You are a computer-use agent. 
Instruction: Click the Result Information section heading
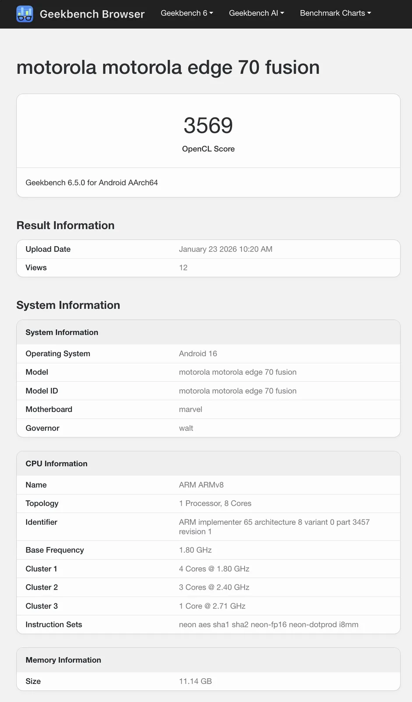(65, 225)
